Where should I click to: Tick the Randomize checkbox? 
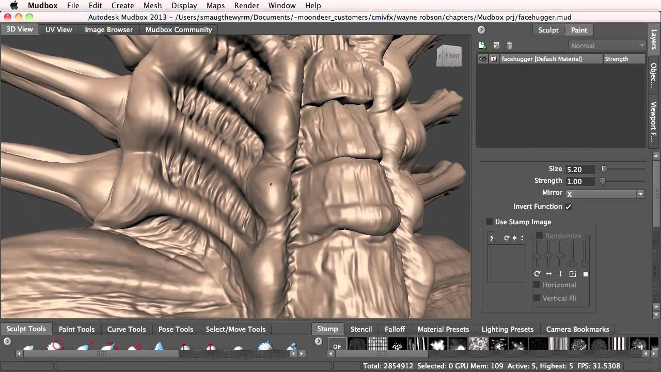pos(539,236)
